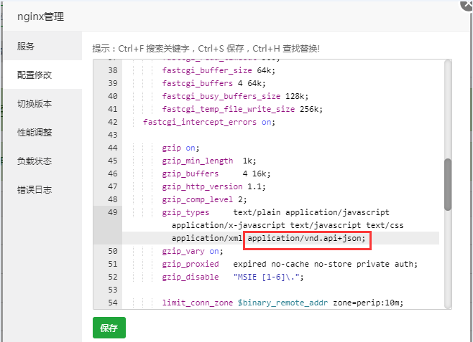The height and width of the screenshot is (342, 473).
Task: Click the gzip_vary on line
Action: click(193, 251)
